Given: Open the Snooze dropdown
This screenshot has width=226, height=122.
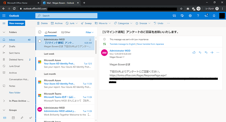Looking at the screenshot, I should tap(143, 23).
